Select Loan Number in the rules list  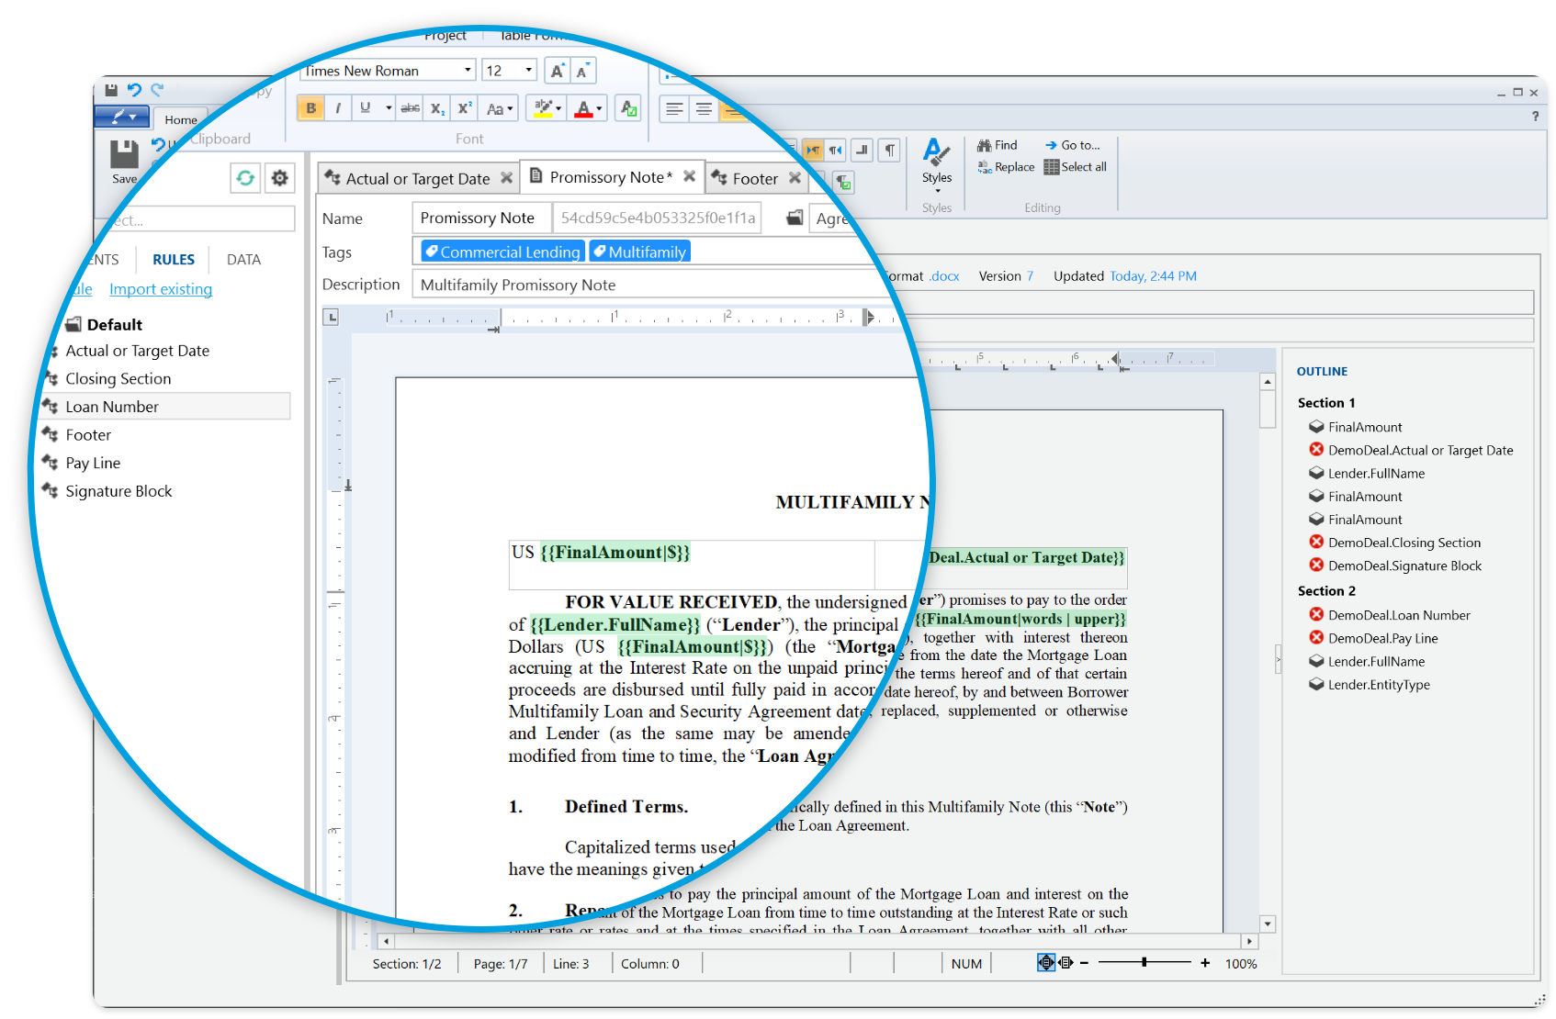tap(110, 406)
